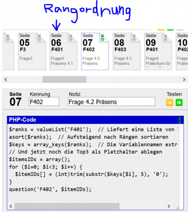Click the yellow test-from-page play icon
This screenshot has width=188, height=212.
pyautogui.click(x=170, y=102)
